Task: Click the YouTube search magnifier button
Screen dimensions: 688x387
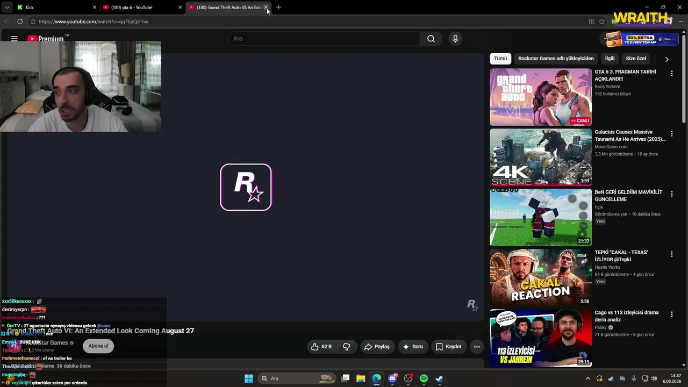Action: click(431, 39)
